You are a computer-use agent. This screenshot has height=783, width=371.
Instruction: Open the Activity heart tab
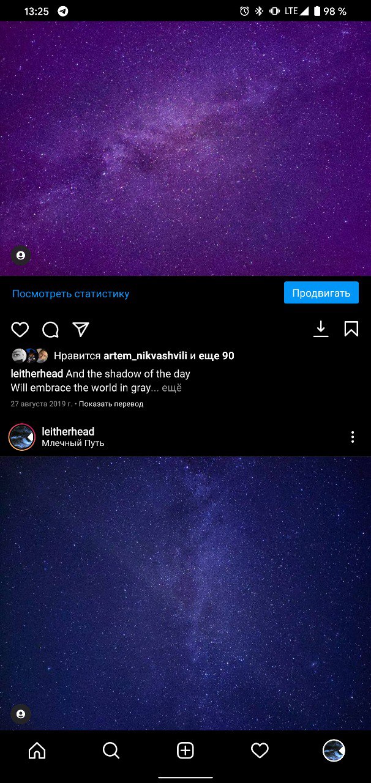(x=260, y=751)
